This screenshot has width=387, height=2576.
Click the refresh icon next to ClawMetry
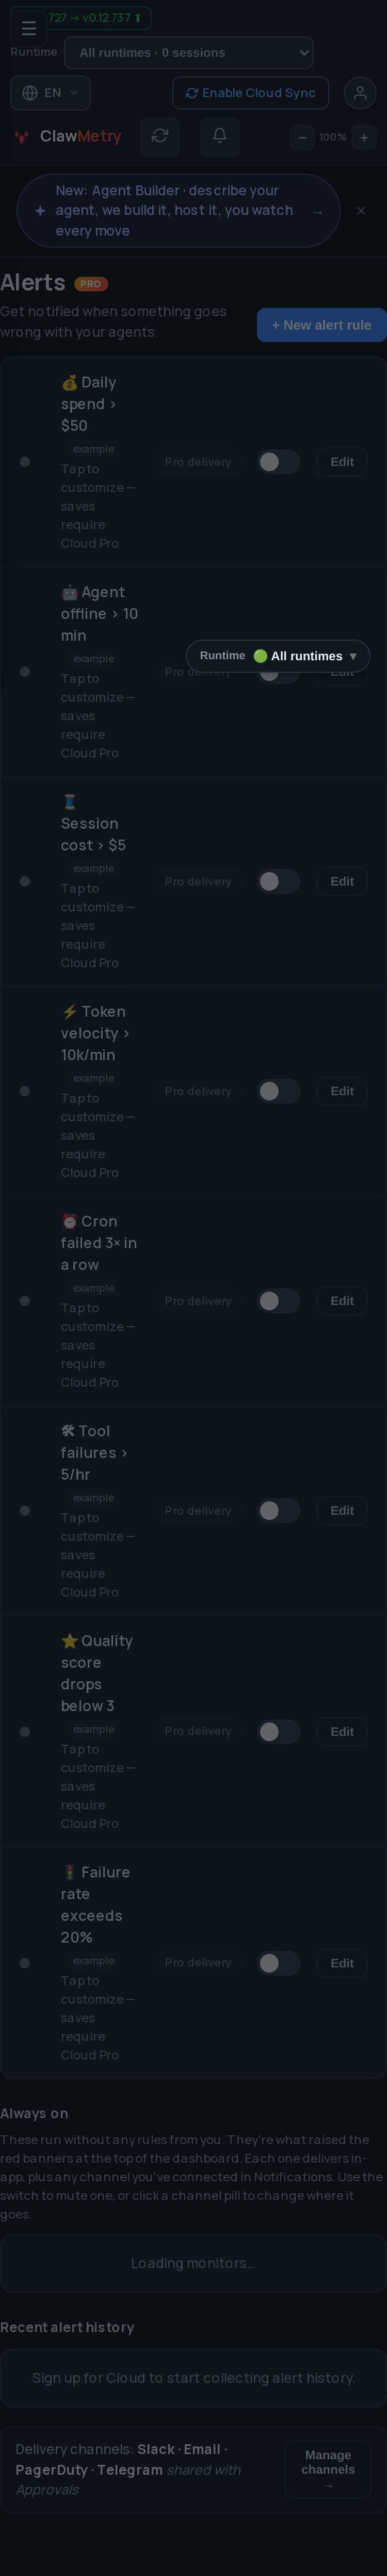pos(160,136)
